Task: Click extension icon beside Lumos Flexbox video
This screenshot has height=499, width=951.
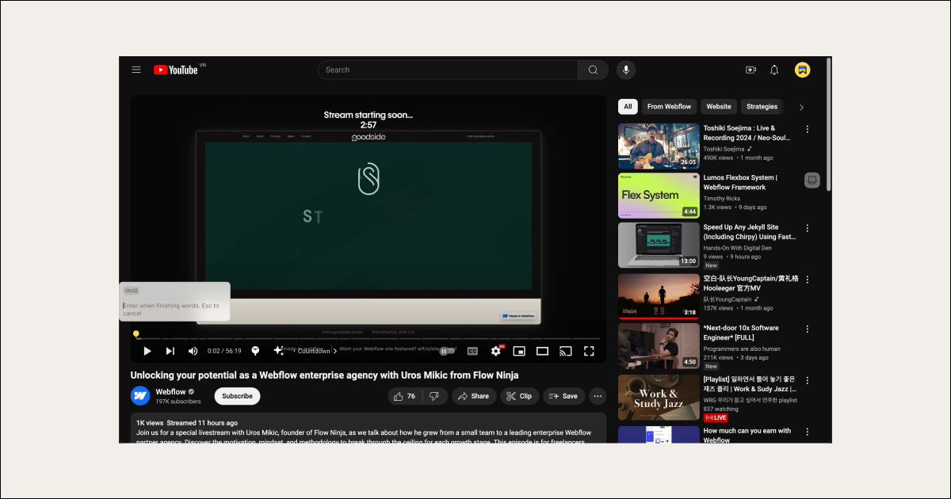Action: 812,181
